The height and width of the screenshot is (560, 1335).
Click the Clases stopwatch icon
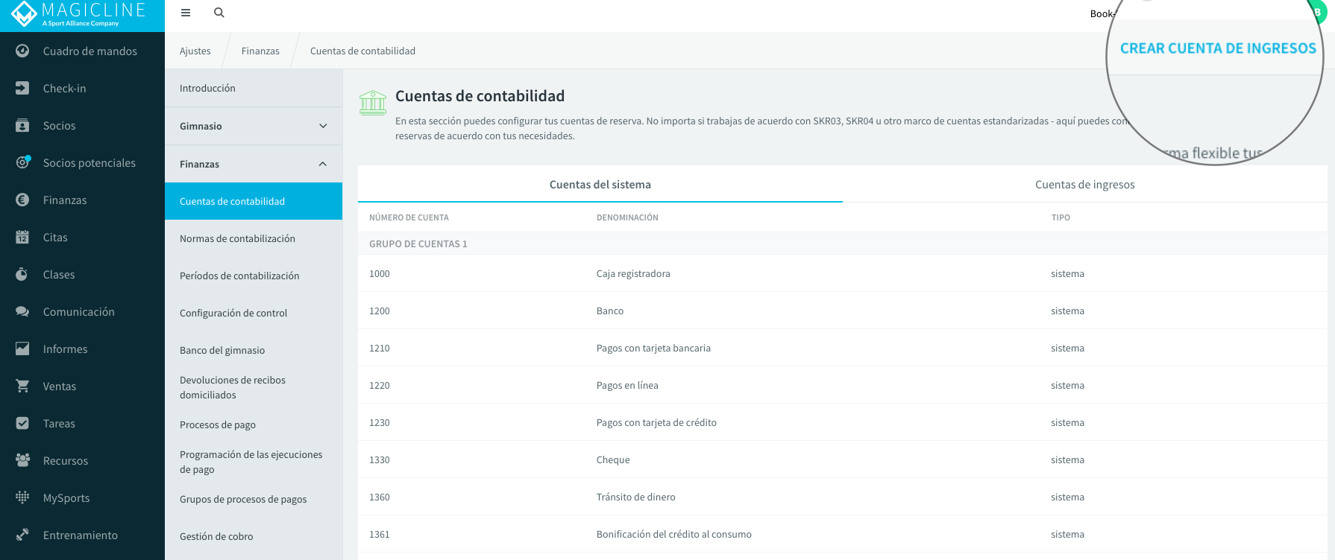22,274
